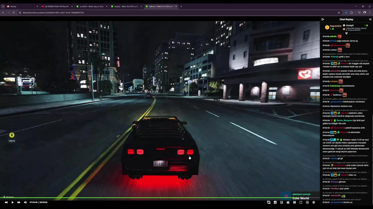Open the browser profile avatar
The image size is (373, 209).
[365, 12]
